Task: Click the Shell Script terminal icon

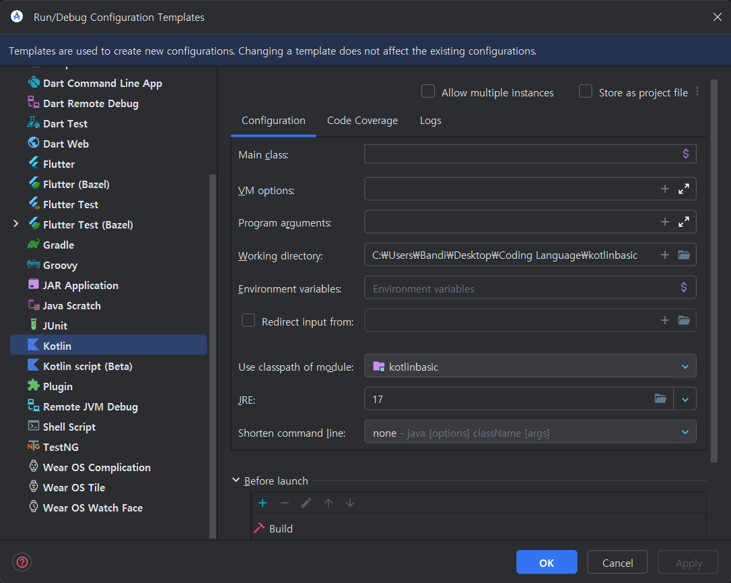Action: point(34,426)
